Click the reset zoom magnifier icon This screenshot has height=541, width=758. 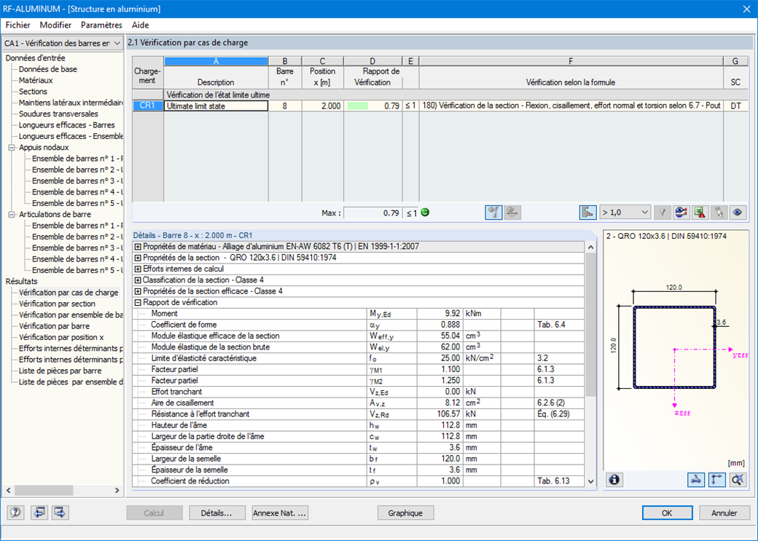click(x=738, y=479)
